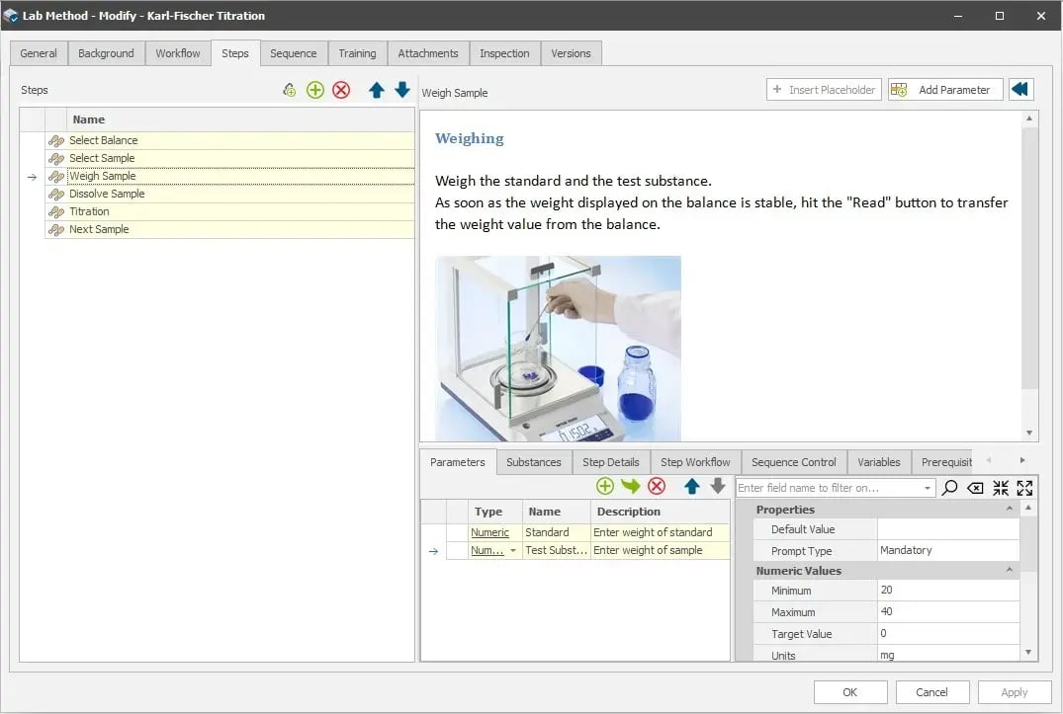Edit the Maximum value field showing 40

coord(947,612)
